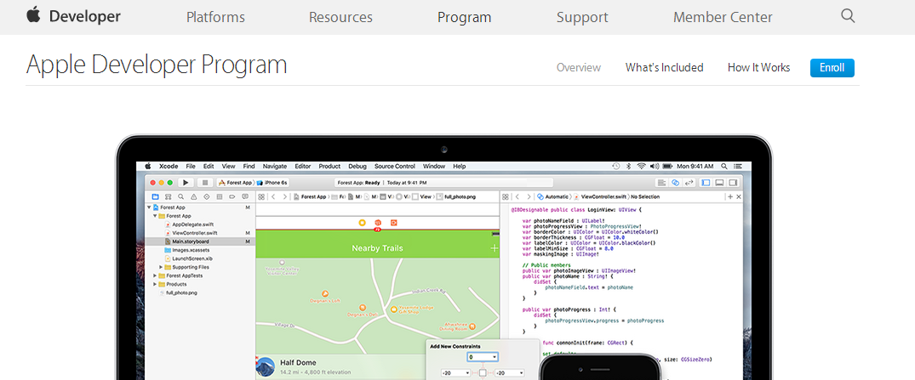Image resolution: width=915 pixels, height=380 pixels.
Task: Click the related items grid icon in storyboard jump bar
Action: [x=262, y=197]
